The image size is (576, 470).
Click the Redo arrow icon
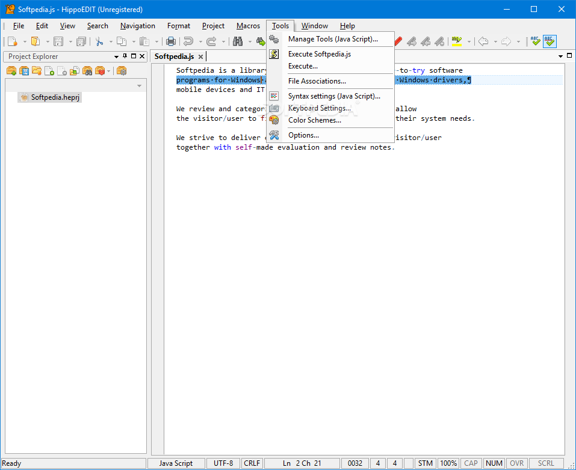click(211, 41)
